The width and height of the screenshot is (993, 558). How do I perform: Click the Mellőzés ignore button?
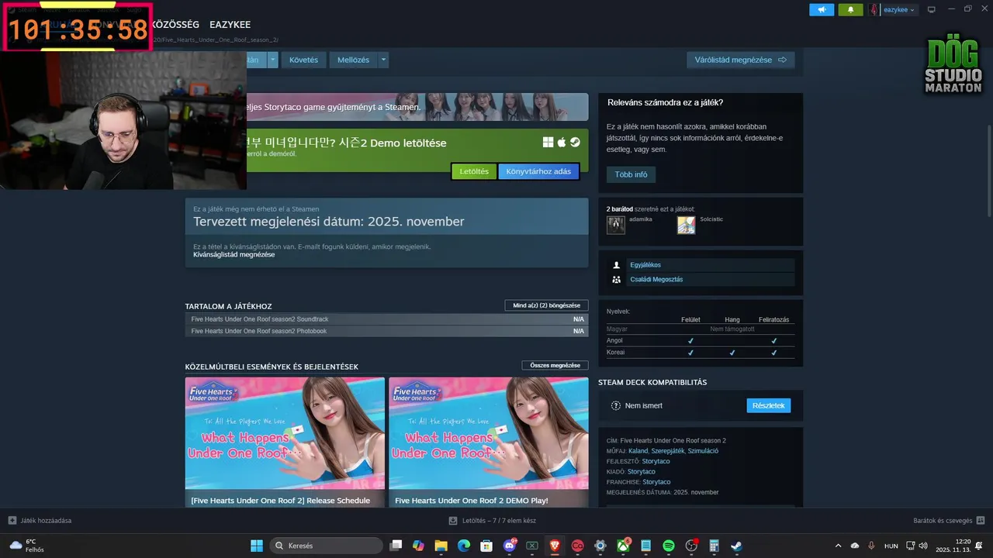(x=353, y=60)
